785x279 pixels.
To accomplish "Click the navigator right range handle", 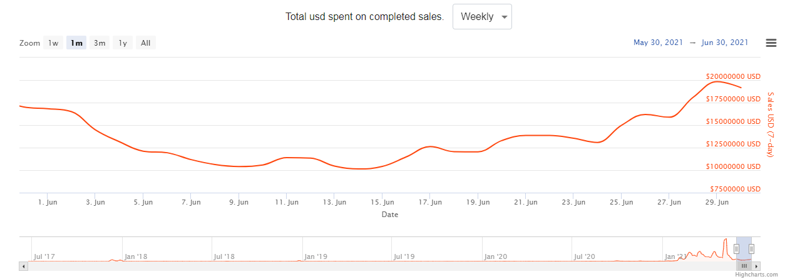I will 751,248.
